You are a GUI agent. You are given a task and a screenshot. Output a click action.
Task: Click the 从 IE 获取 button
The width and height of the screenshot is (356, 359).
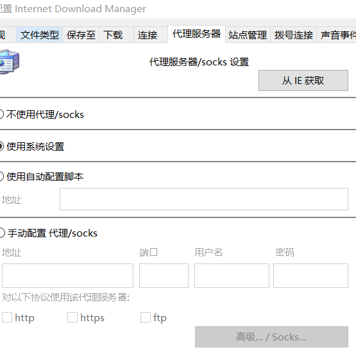pyautogui.click(x=303, y=80)
